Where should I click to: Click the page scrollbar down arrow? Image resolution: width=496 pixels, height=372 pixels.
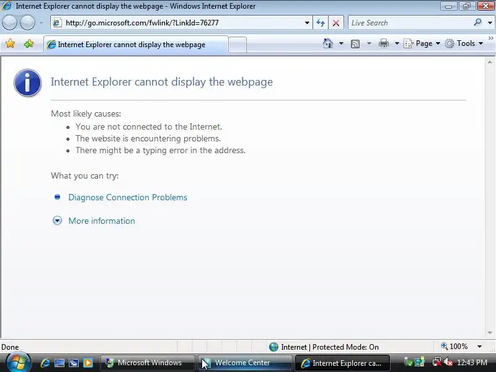(490, 332)
